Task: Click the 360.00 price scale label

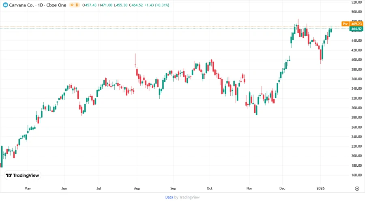Action: (x=356, y=79)
